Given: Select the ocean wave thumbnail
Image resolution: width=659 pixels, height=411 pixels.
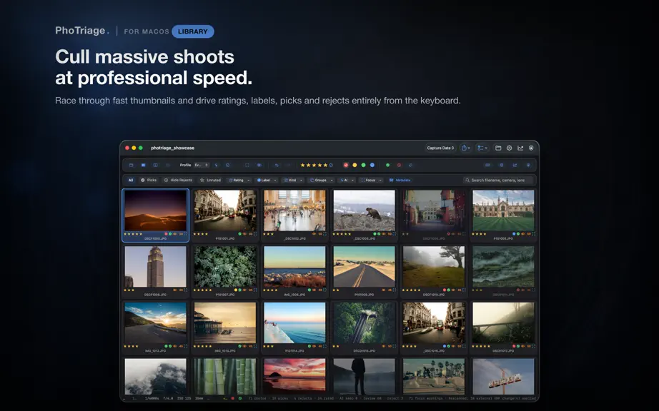Looking at the screenshot, I should 294,323.
